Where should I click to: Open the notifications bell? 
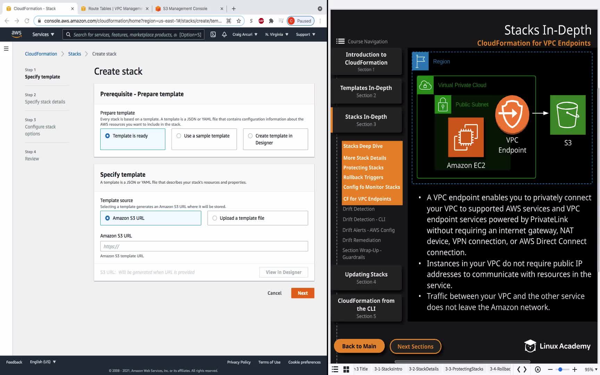224,34
